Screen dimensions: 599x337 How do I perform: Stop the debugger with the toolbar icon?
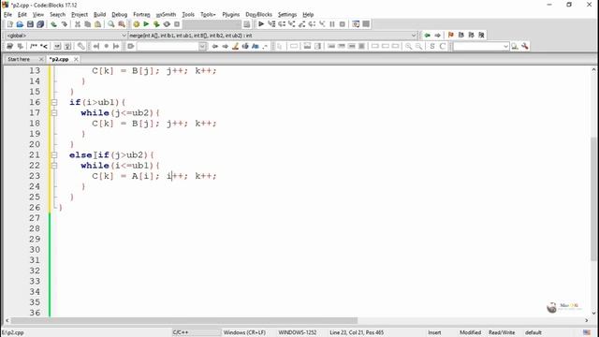tap(343, 24)
